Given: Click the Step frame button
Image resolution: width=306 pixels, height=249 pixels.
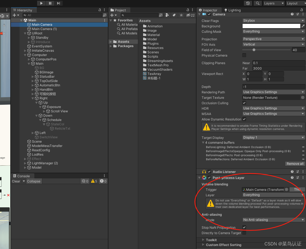Looking at the screenshot, I should [x=58, y=3].
